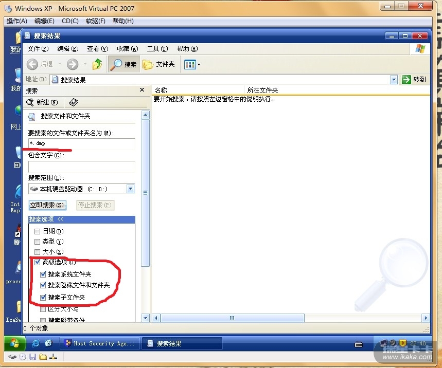Viewport: 442px width, 368px height.
Task: Click Virtual PC floppy status icon
Action: 33,357
